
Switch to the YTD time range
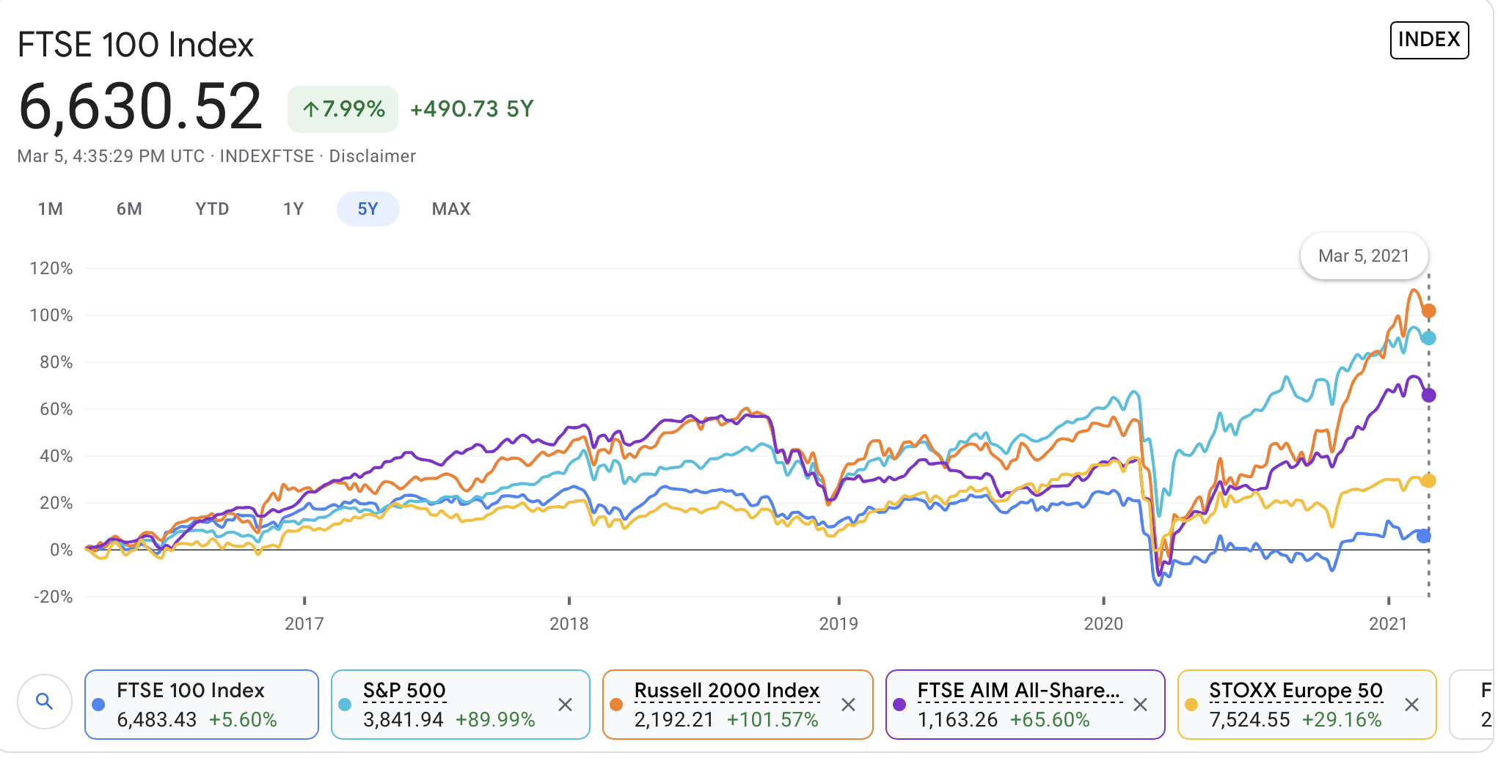tap(213, 209)
